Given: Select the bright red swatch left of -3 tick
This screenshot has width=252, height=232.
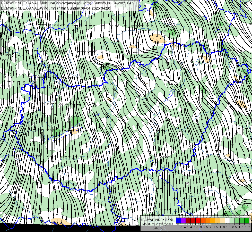Looking at the screenshot, I should 198,220.
